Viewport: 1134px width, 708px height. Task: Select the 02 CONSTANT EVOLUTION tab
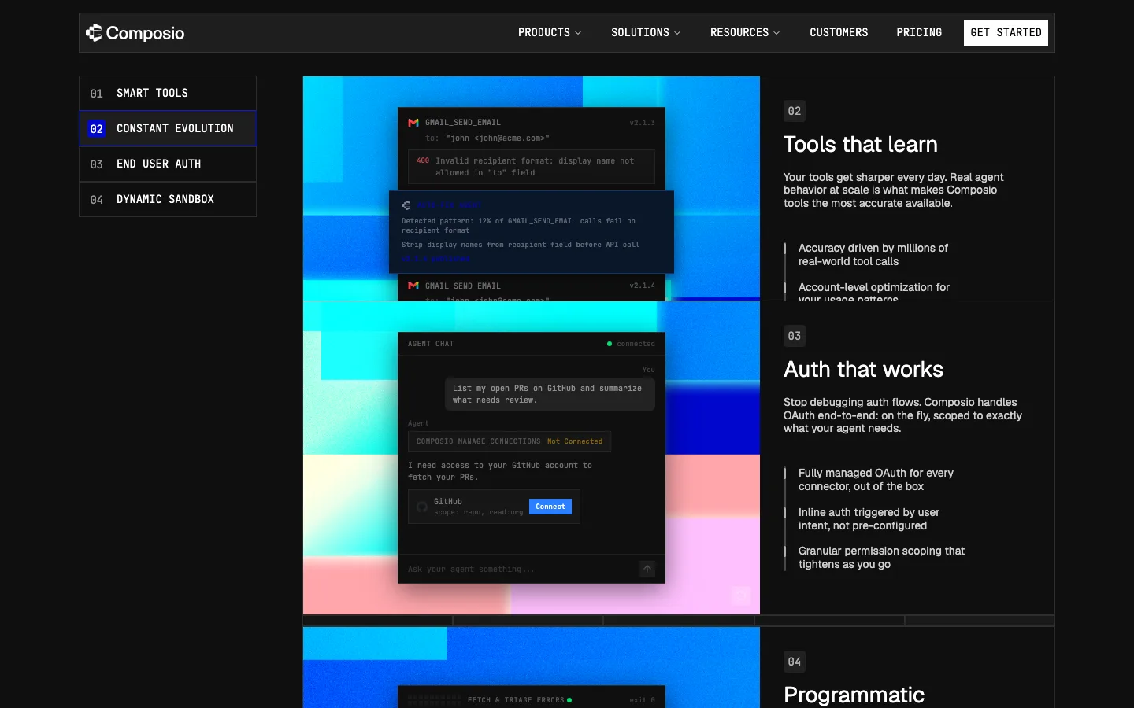click(x=168, y=128)
